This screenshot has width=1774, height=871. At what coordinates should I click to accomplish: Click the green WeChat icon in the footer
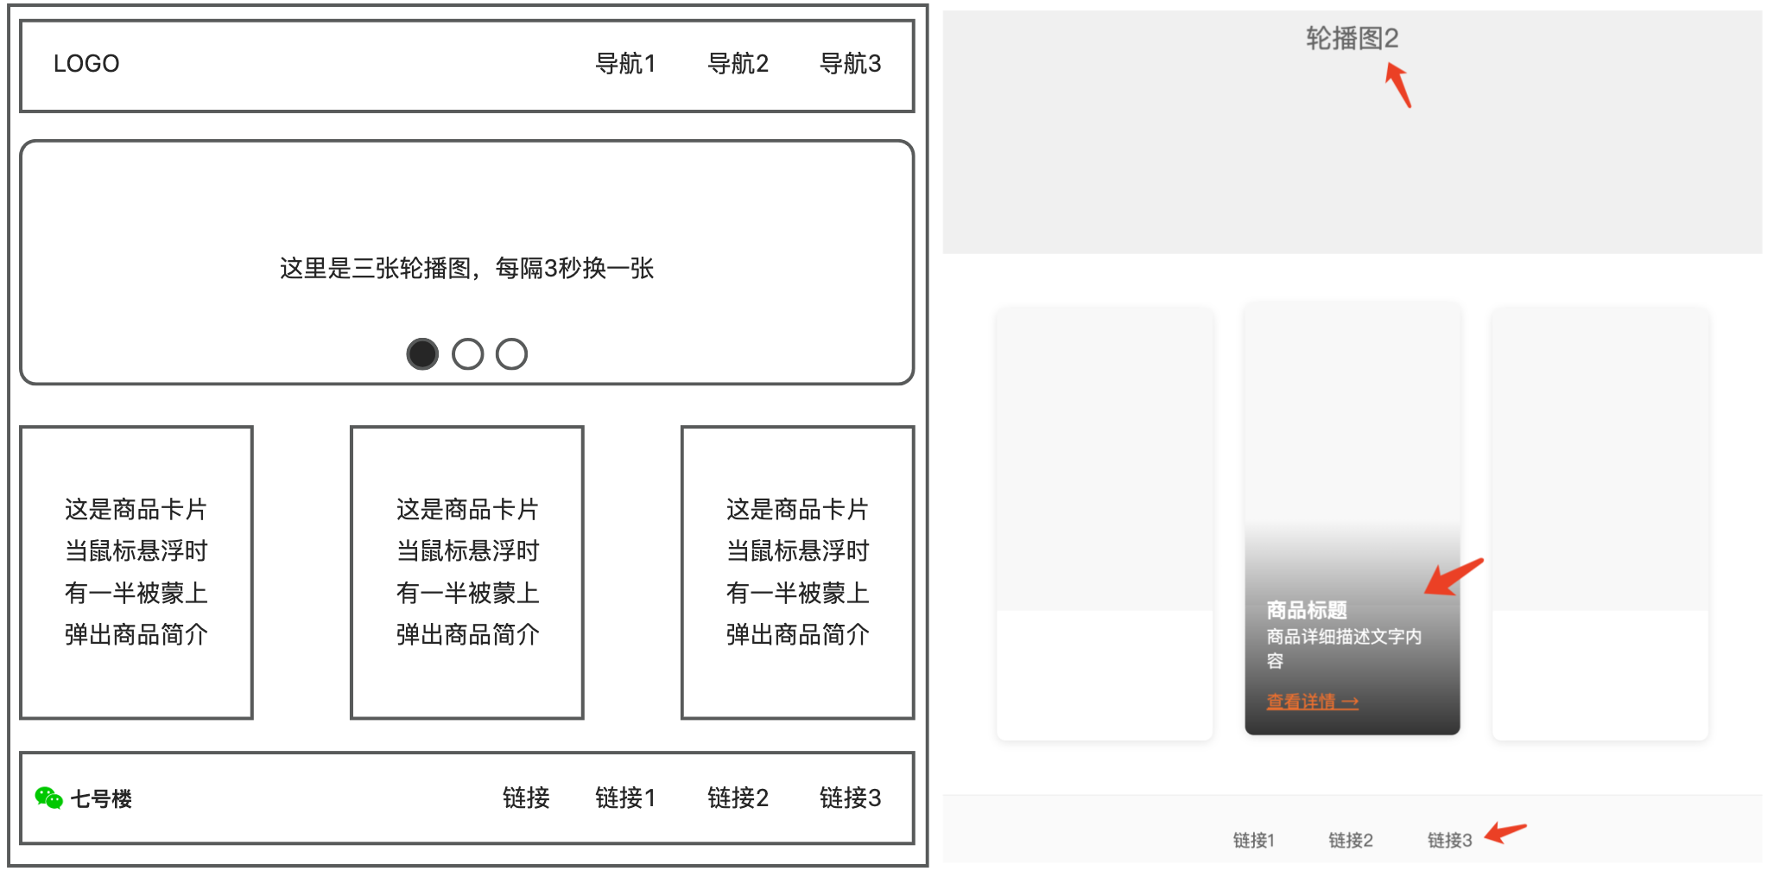point(49,798)
